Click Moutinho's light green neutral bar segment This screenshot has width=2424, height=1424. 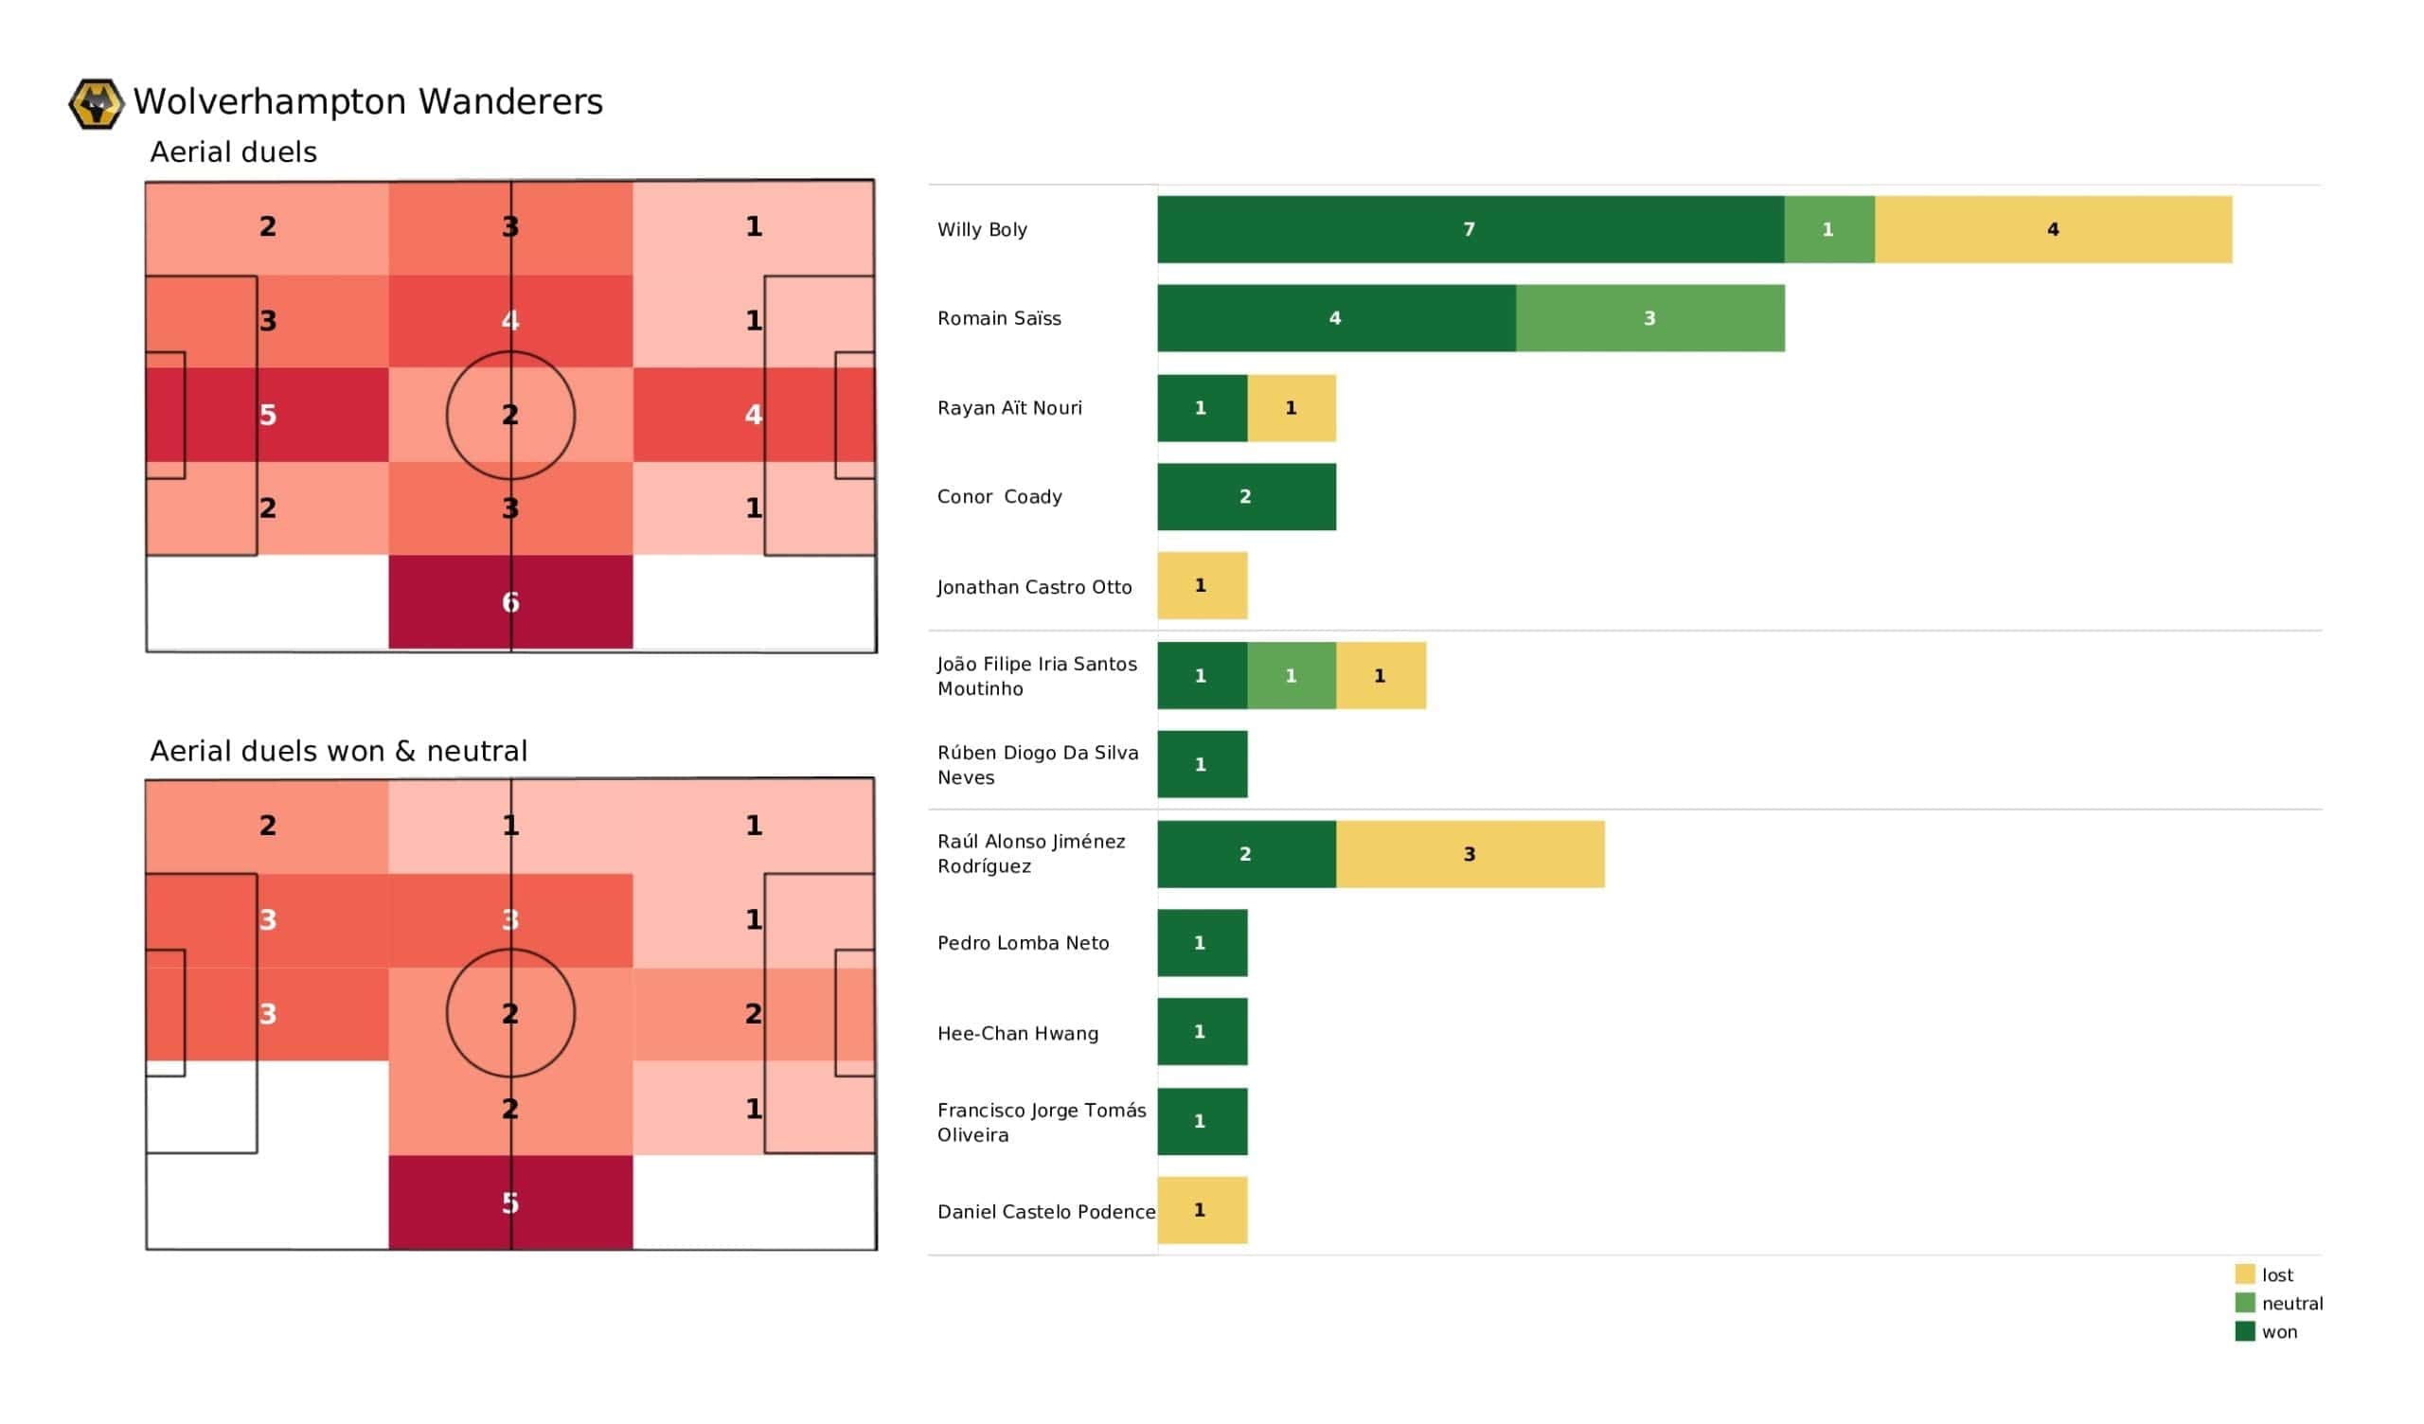(x=1291, y=676)
